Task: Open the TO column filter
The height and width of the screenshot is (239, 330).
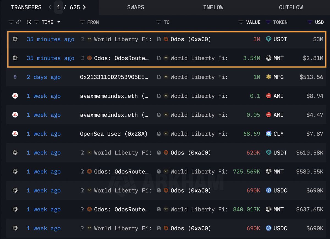Action: (x=158, y=22)
